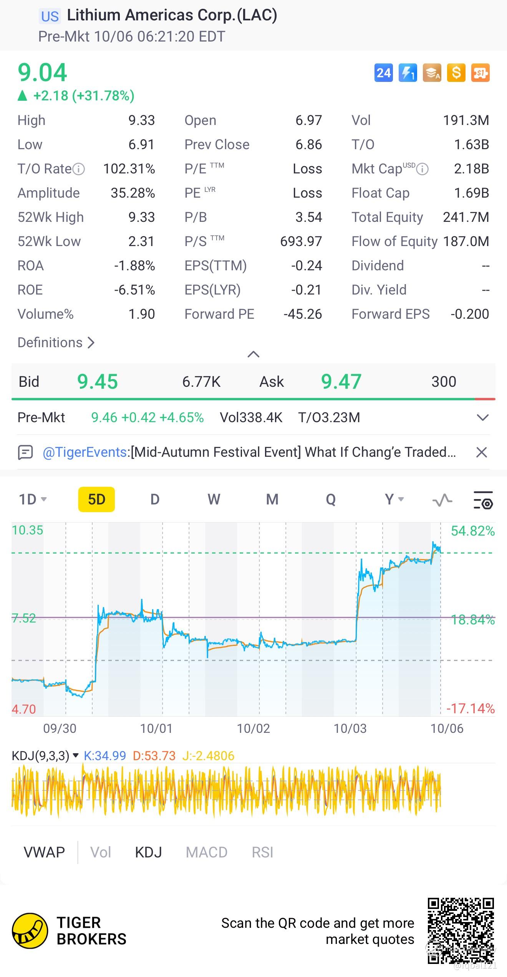
Task: Tap the blue 24-hour trading badge
Action: click(383, 73)
